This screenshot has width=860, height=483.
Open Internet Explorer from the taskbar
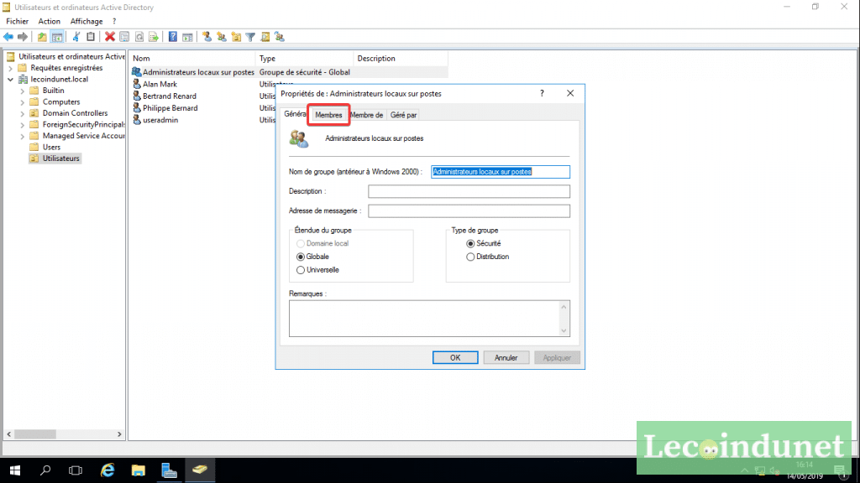[107, 469]
